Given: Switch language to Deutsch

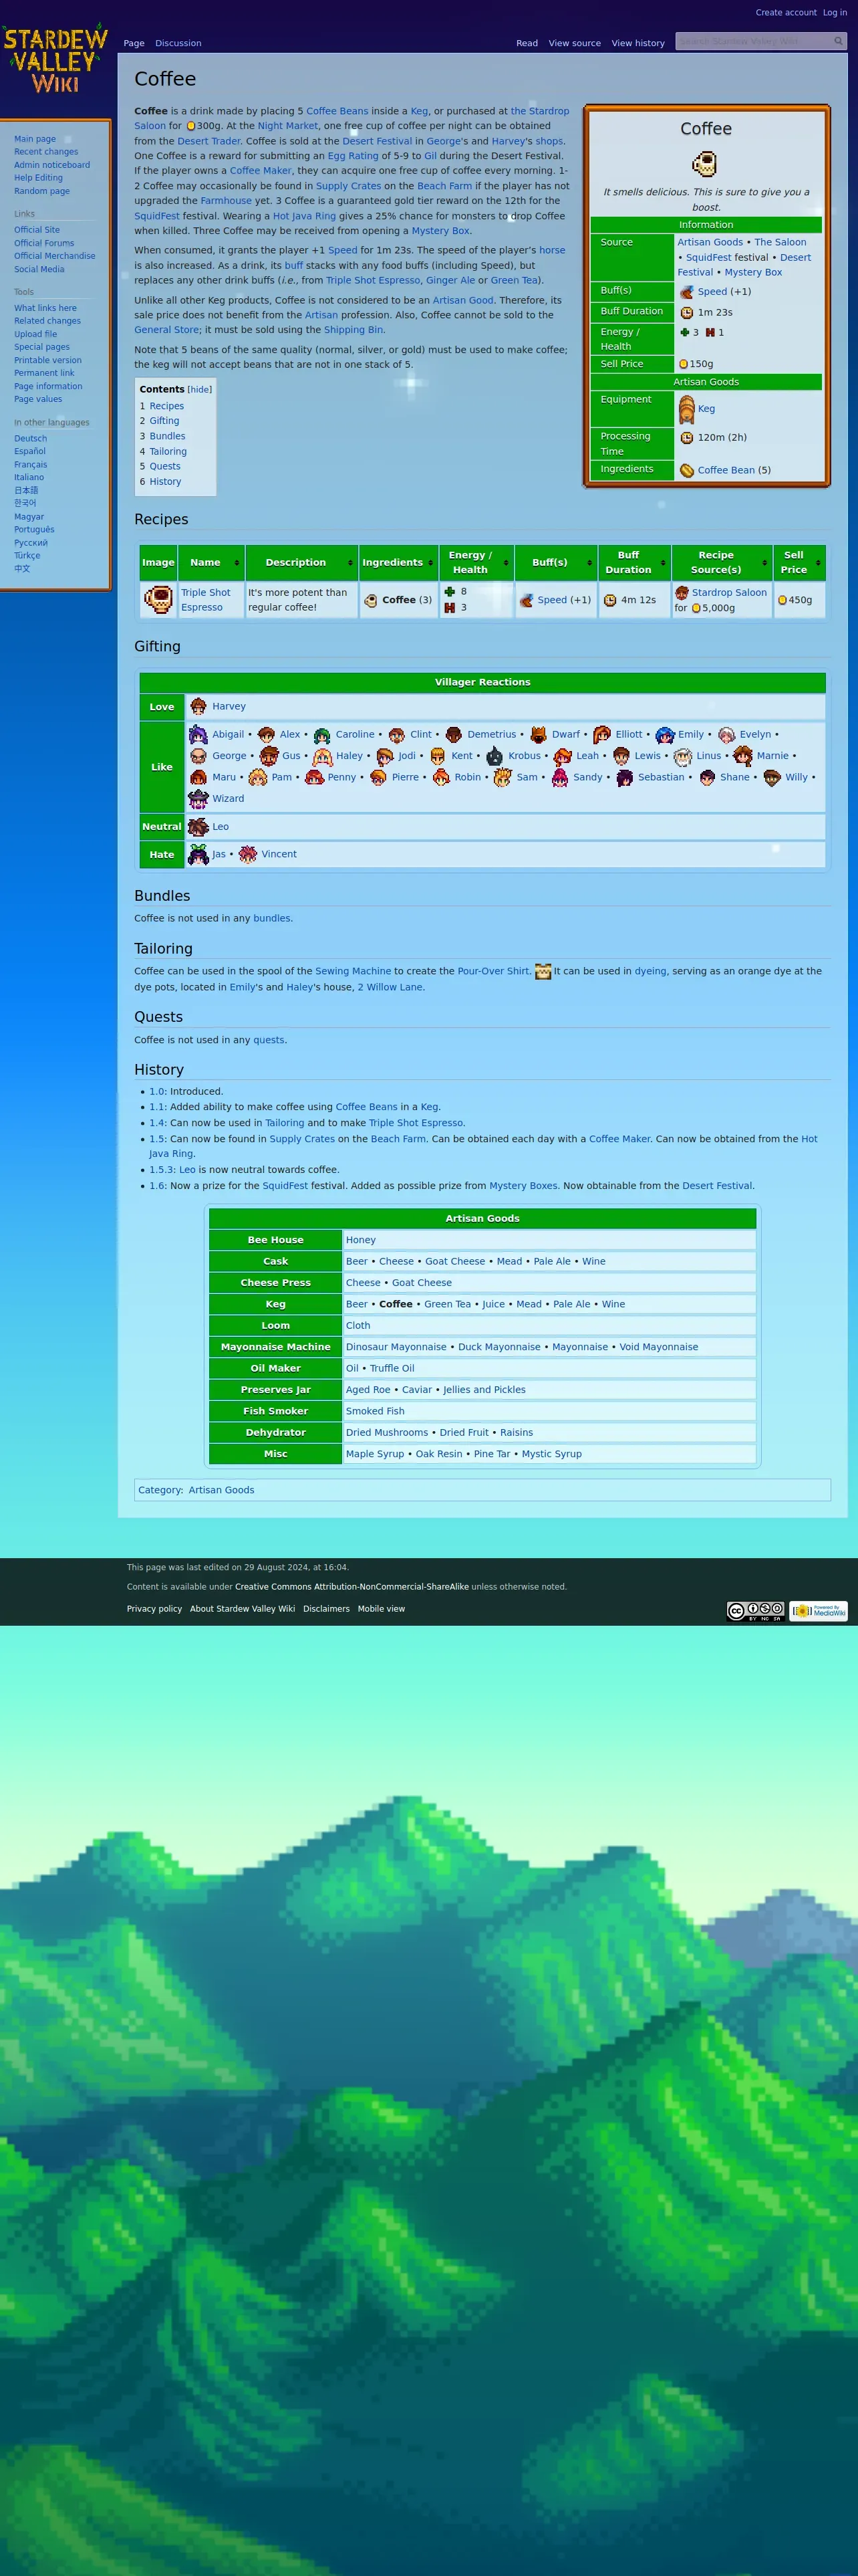Looking at the screenshot, I should tap(30, 439).
